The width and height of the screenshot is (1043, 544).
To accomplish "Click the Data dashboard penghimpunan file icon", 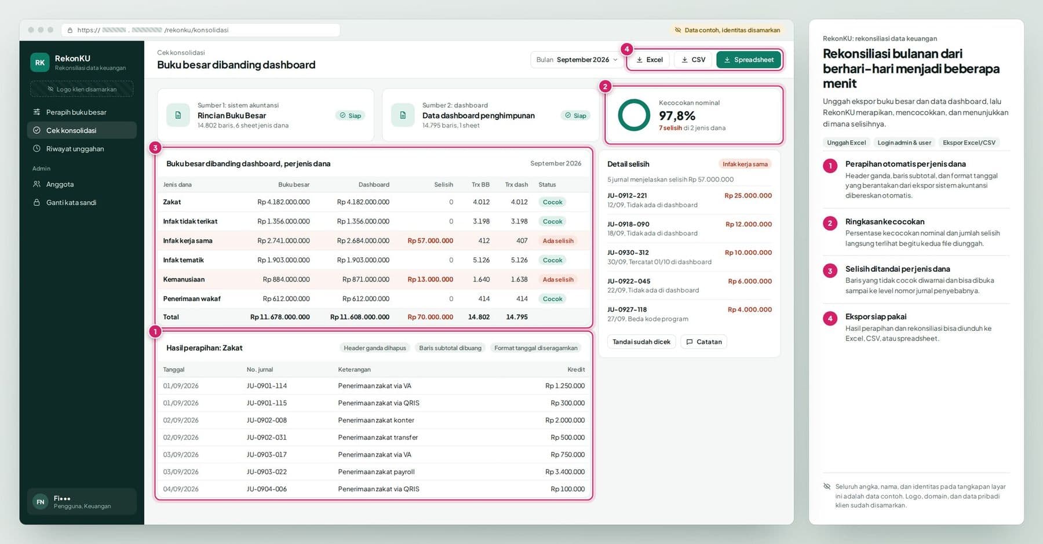I will tap(403, 115).
